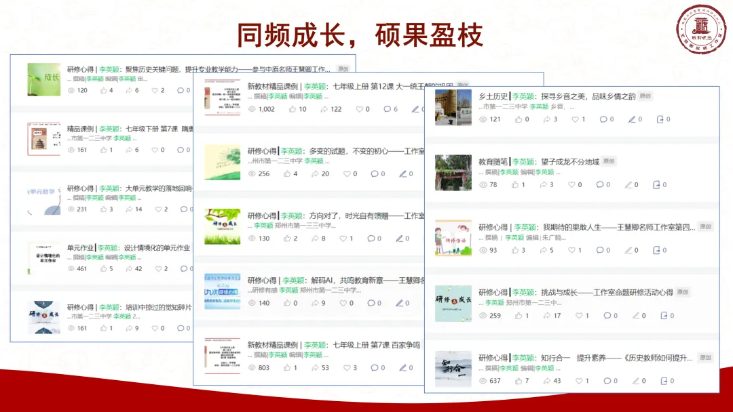
Task: Click view count 637 on 知行合一 article
Action: tap(495, 381)
